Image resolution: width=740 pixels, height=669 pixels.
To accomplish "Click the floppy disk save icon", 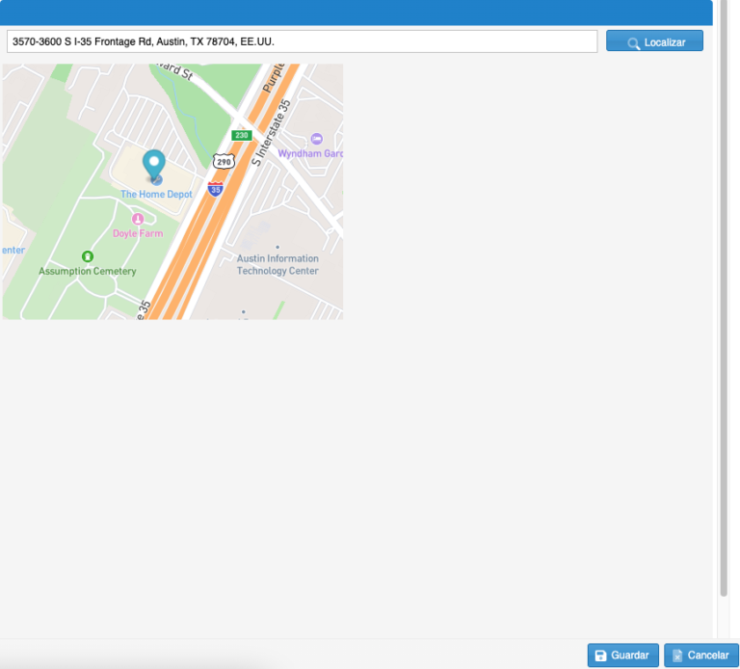I will point(600,656).
